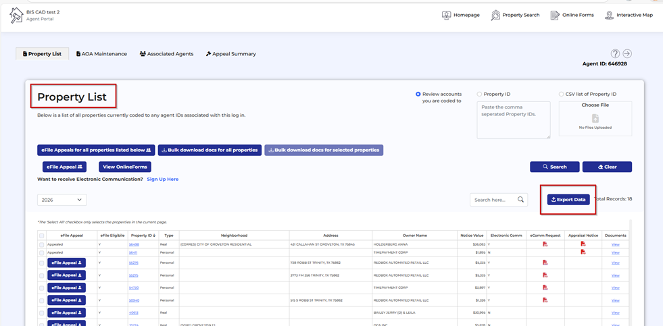This screenshot has height=326, width=663.
Task: Sort by the Property ID column header
Action: click(143, 236)
